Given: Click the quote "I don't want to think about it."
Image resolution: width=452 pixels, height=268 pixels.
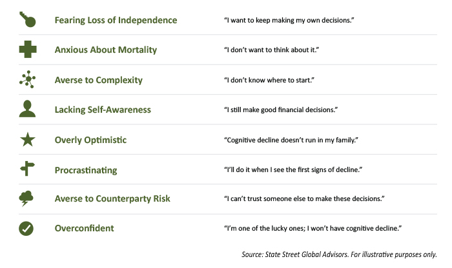Looking at the screenshot, I should click(x=272, y=50).
